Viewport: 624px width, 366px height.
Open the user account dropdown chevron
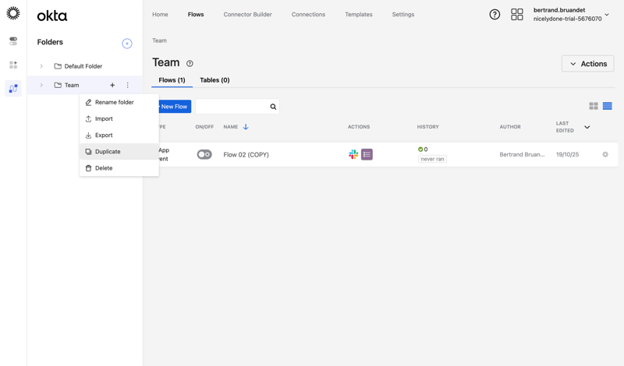(607, 15)
